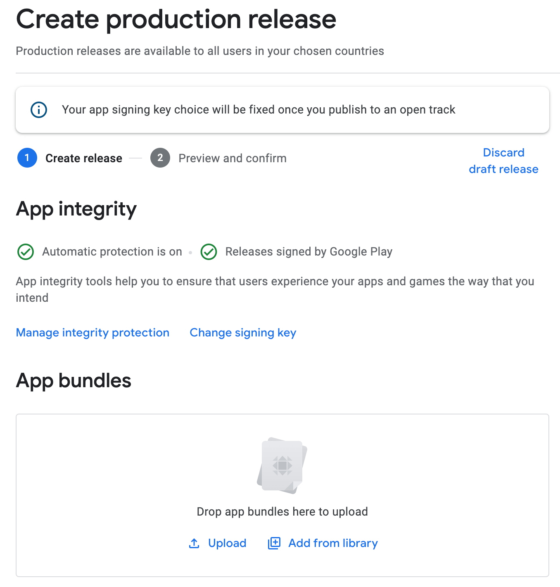Click the App bundles section heading

(x=74, y=381)
